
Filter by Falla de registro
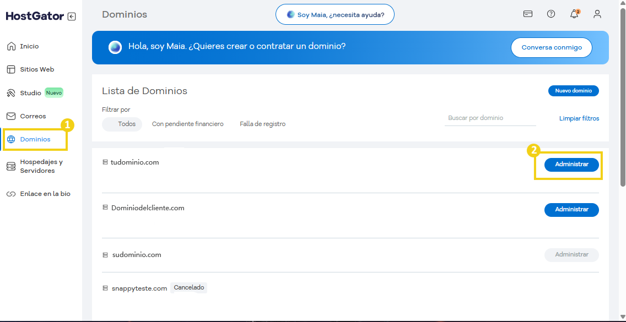click(x=263, y=124)
